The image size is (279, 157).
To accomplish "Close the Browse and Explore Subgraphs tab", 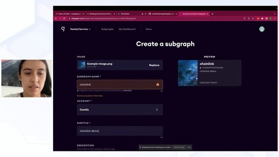I will (208, 14).
